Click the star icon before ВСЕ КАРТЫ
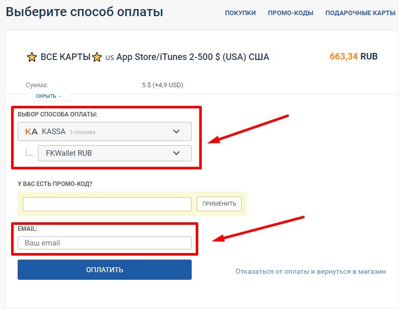 (x=32, y=57)
